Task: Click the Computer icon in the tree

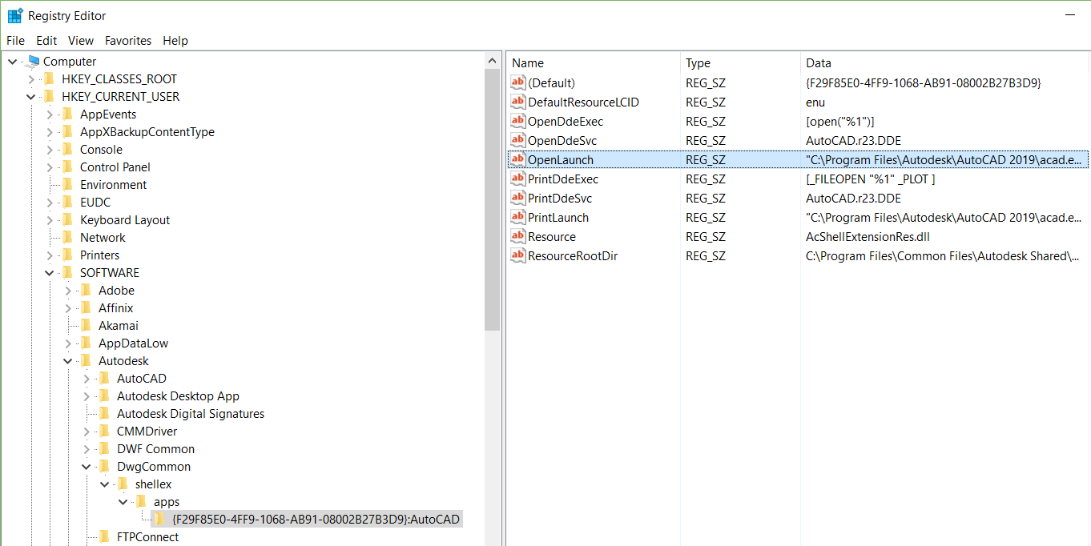Action: [32, 61]
